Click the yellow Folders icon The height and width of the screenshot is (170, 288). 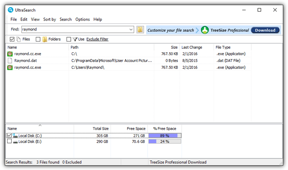point(45,39)
